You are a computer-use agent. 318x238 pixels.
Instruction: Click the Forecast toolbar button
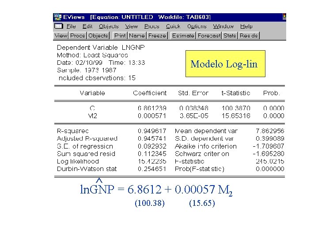[209, 36]
